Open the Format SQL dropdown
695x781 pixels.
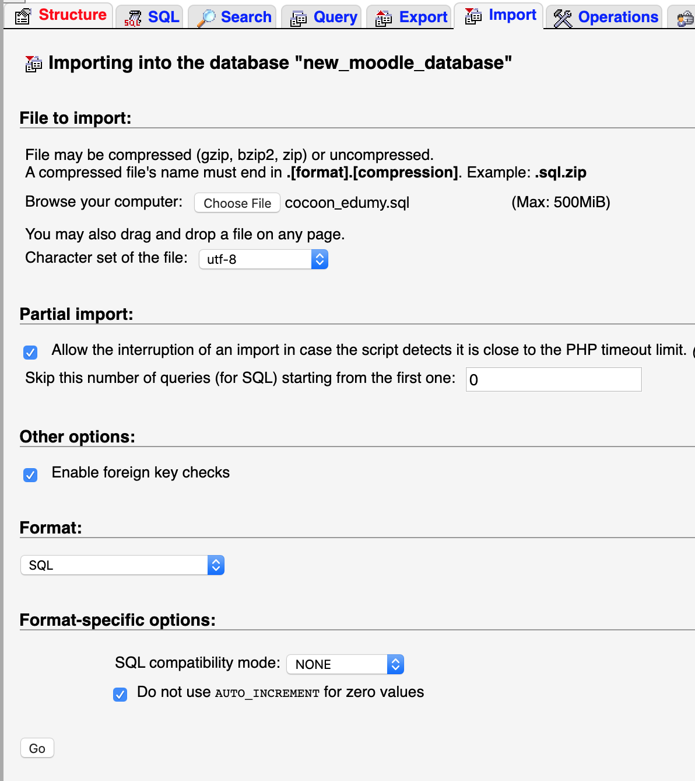(122, 565)
